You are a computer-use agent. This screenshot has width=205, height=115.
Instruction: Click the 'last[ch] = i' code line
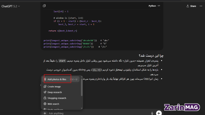coord(61,11)
